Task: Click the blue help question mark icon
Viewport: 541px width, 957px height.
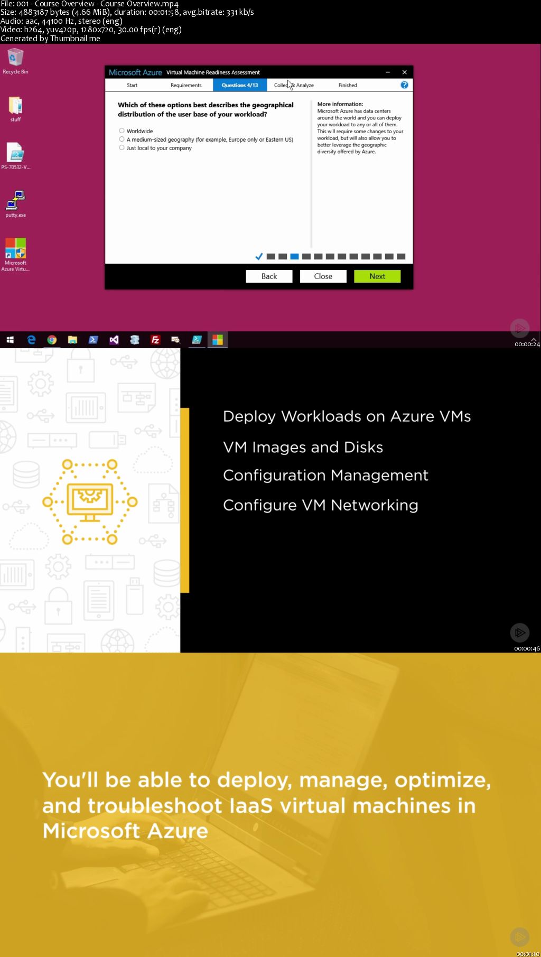Action: click(x=404, y=85)
